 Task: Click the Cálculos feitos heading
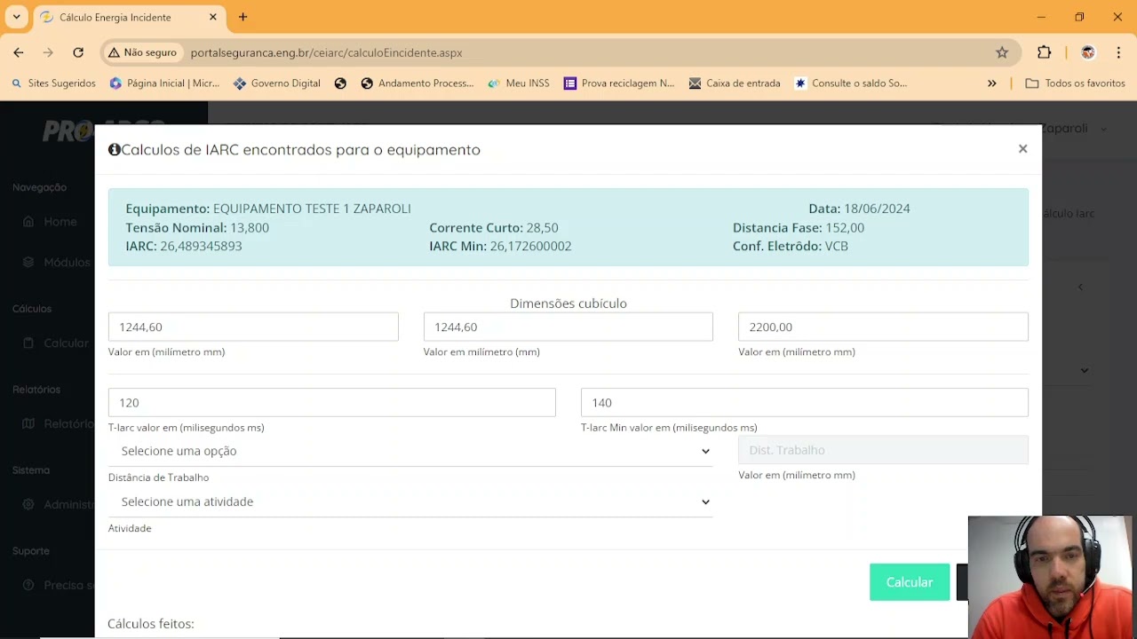(x=151, y=624)
